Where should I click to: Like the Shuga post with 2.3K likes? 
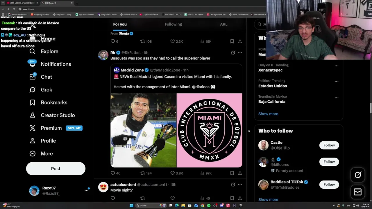[172, 41]
